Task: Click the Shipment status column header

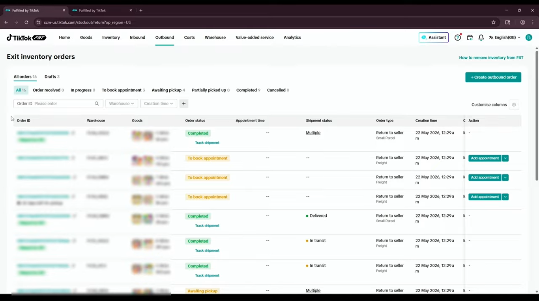Action: coord(319,121)
